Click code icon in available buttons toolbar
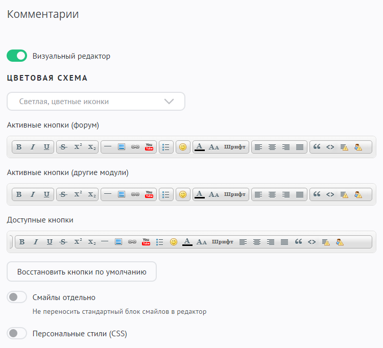Screen dimensions: 383x348 (x=312, y=242)
